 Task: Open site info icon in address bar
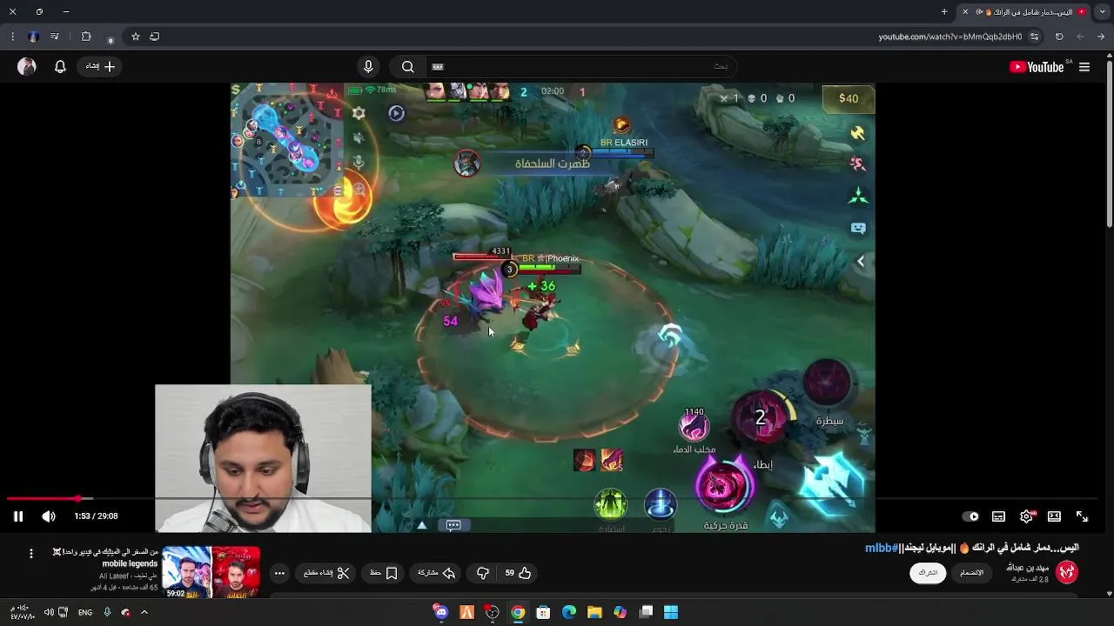point(1034,37)
